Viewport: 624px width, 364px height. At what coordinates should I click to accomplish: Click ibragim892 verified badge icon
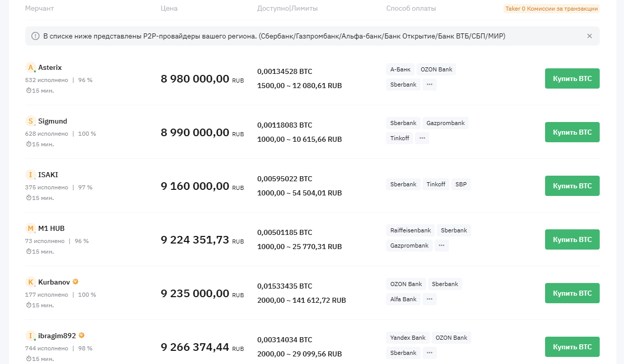pos(81,335)
